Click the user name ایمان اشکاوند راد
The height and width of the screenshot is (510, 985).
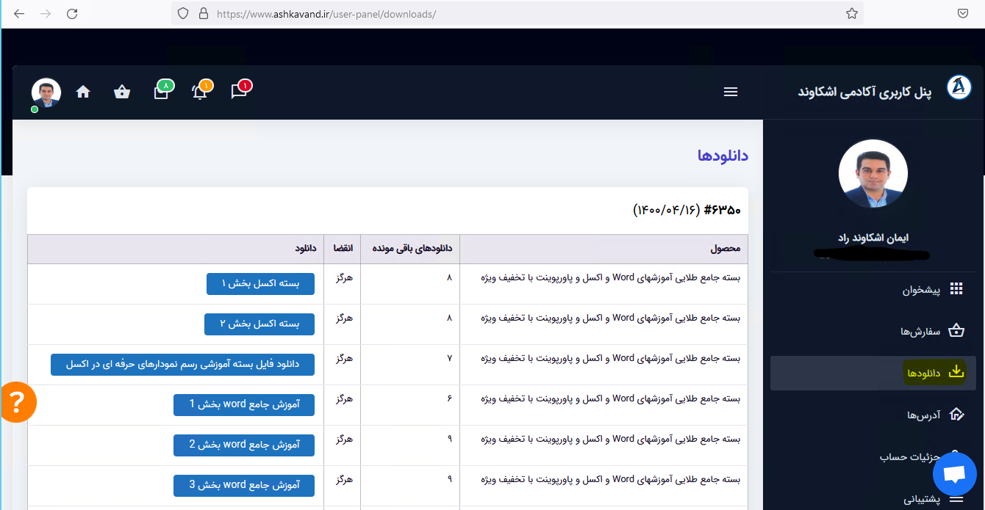[873, 238]
